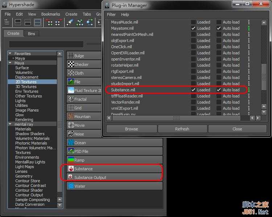The image size is (272, 217).
Task: Create a Bulge texture node
Action: point(84,56)
